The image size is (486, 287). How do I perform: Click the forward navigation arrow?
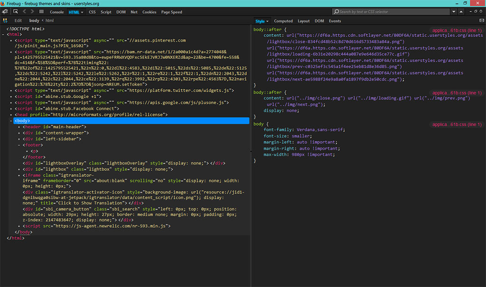(32, 12)
